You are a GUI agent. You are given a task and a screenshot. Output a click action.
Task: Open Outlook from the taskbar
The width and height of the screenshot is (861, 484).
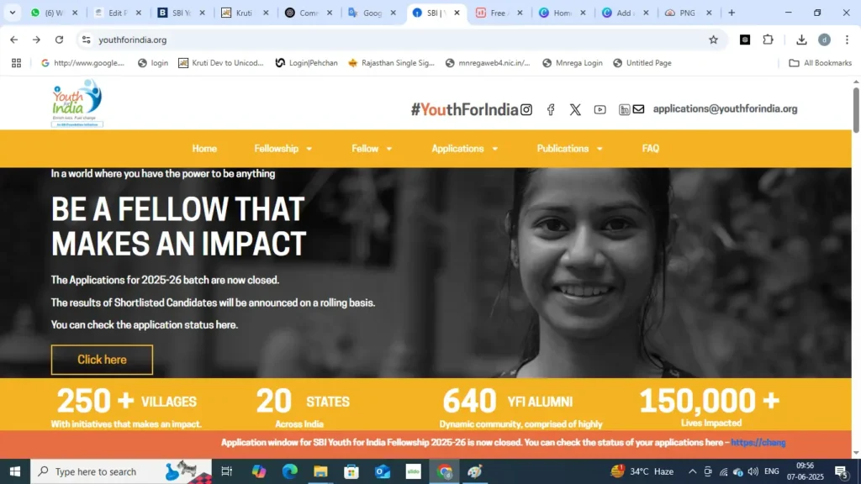pyautogui.click(x=383, y=471)
